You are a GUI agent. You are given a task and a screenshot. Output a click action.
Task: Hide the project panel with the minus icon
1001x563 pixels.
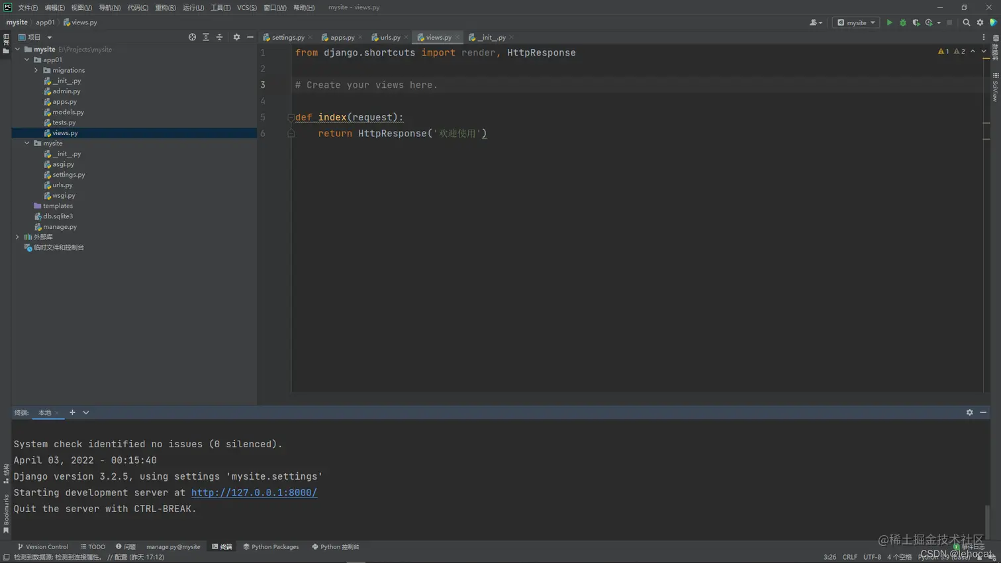(x=250, y=37)
